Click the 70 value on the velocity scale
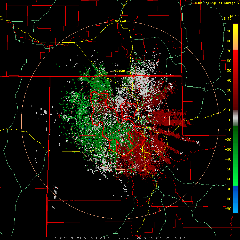 coord(229,51)
